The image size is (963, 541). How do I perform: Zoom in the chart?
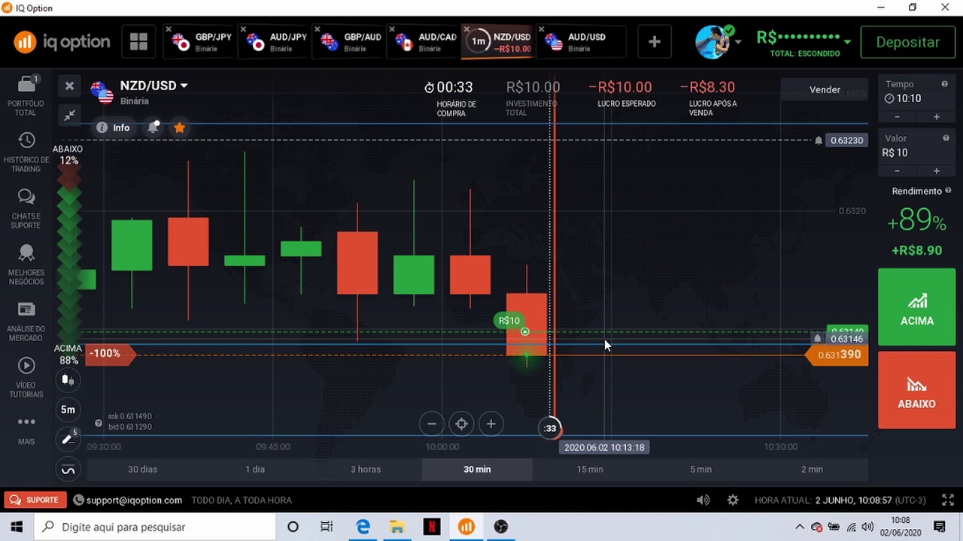coord(491,424)
